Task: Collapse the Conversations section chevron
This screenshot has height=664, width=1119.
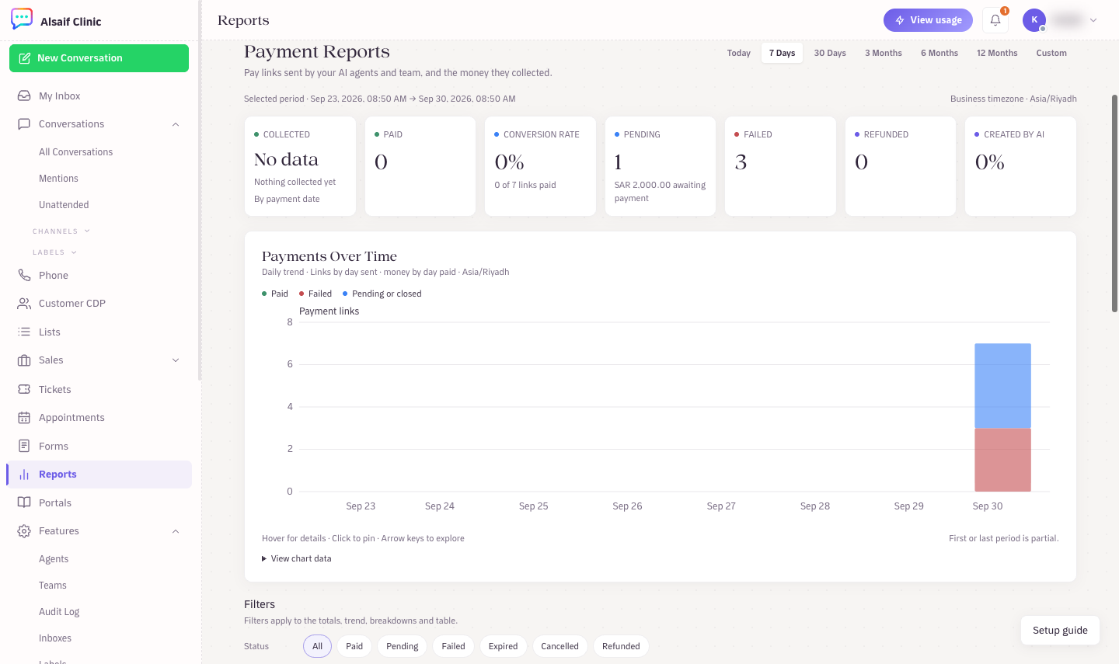Action: point(176,124)
